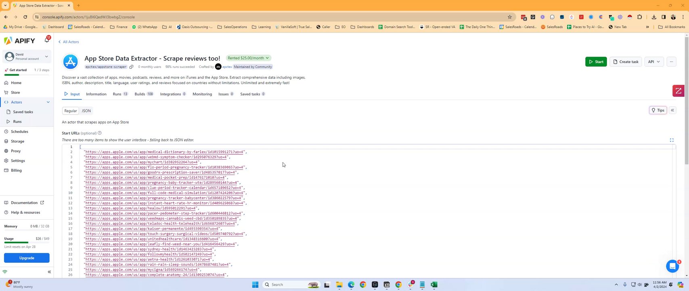Open Billing in the sidebar
Image resolution: width=689 pixels, height=291 pixels.
pos(16,171)
